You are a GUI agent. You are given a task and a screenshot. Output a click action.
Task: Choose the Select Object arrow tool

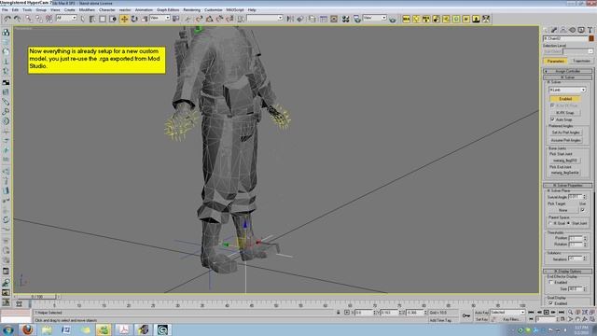[x=83, y=19]
